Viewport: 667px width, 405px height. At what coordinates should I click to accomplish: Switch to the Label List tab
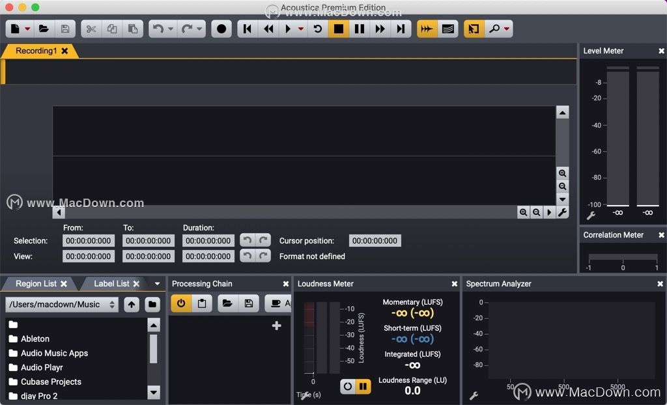pos(111,284)
